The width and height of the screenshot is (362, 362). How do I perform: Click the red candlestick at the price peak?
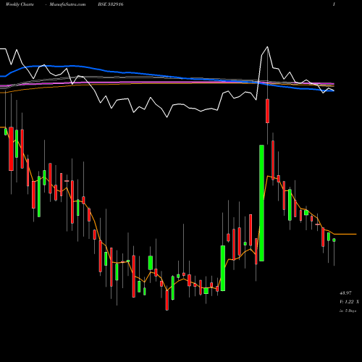pyautogui.click(x=267, y=111)
